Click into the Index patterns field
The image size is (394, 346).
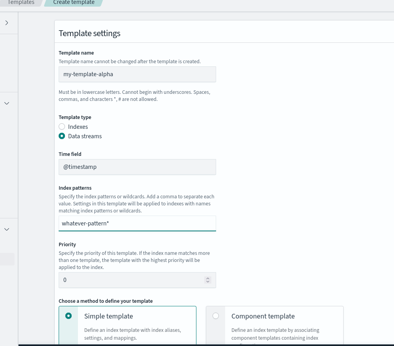point(137,223)
